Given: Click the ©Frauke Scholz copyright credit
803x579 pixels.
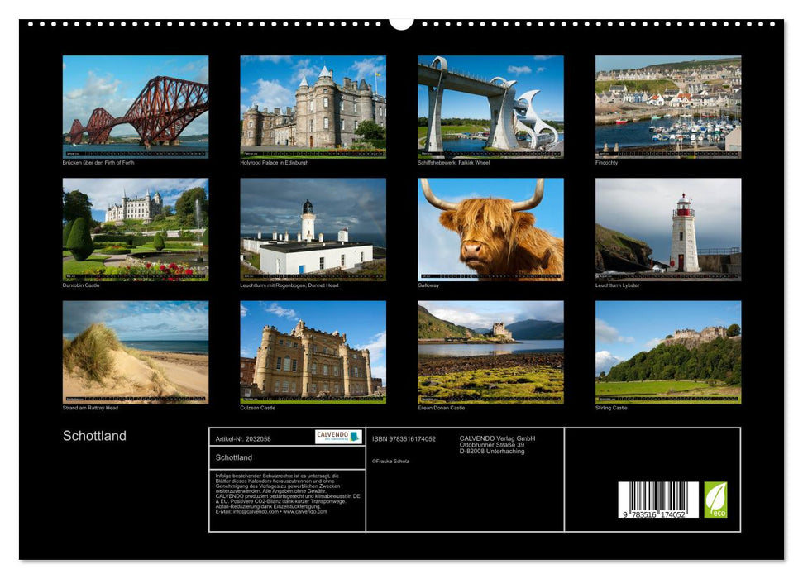Looking at the screenshot, I should pos(392,462).
